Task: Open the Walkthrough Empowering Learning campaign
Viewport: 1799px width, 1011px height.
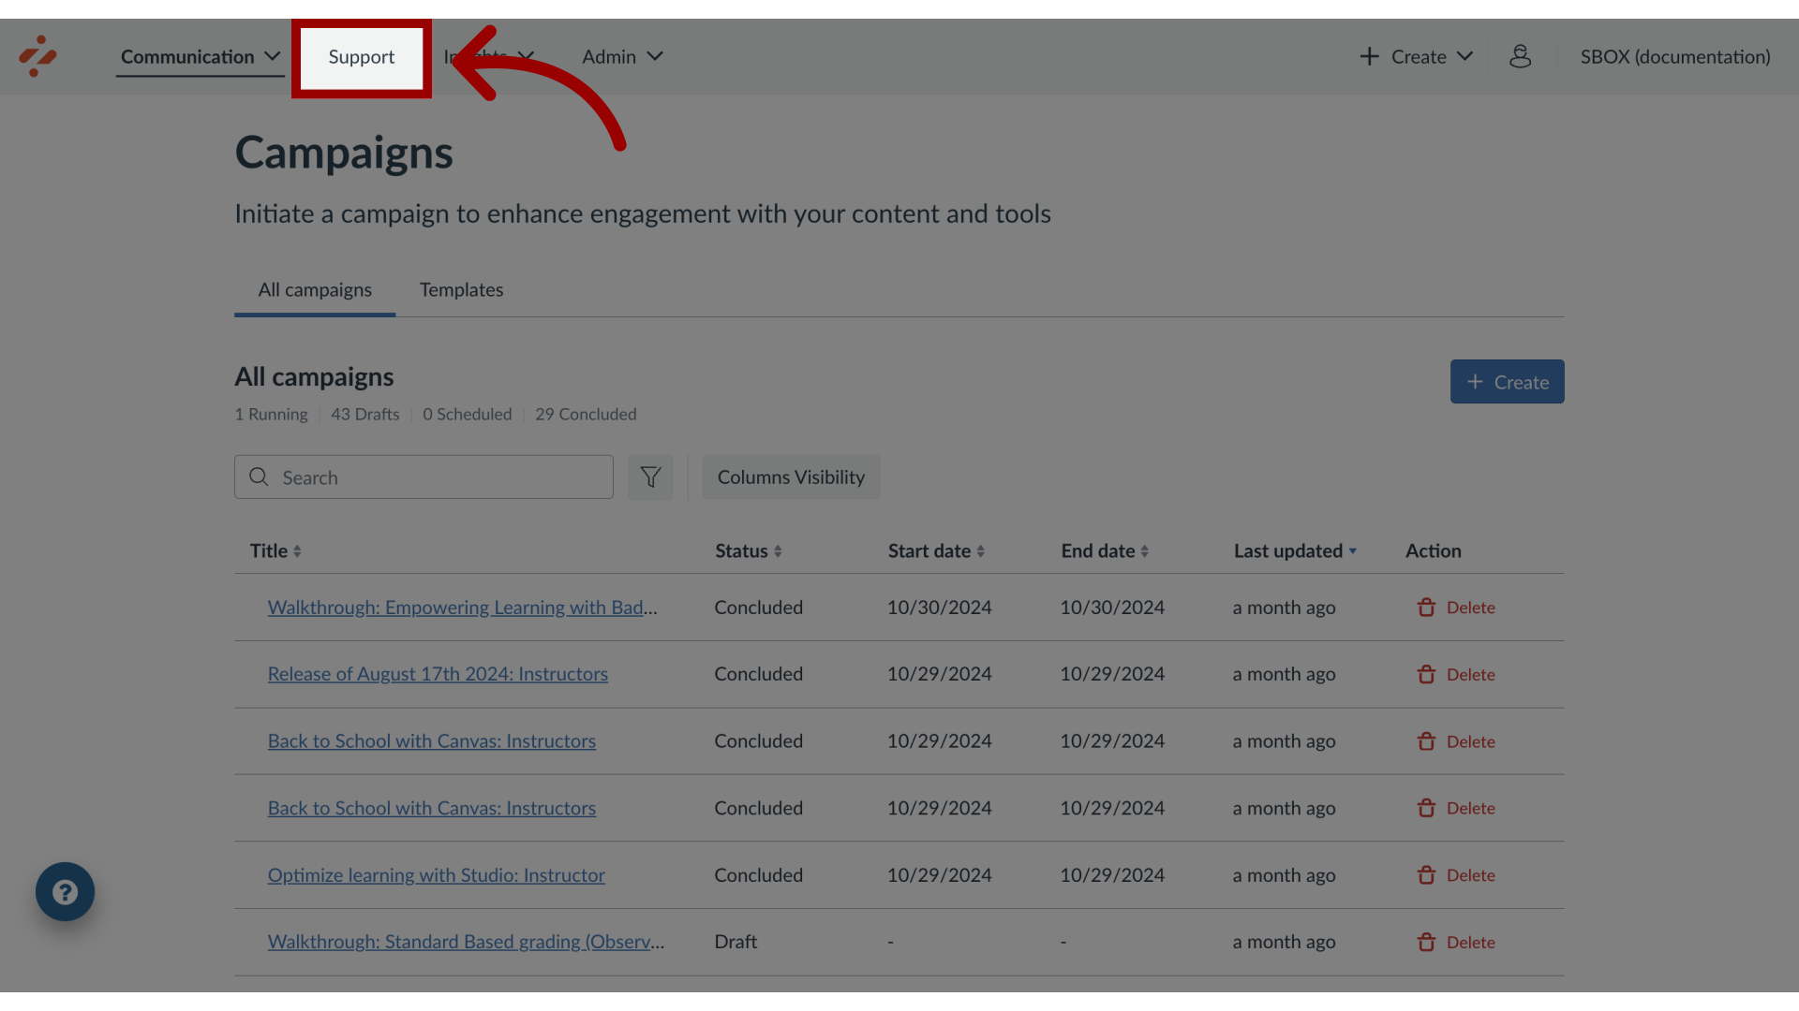Action: pos(461,608)
